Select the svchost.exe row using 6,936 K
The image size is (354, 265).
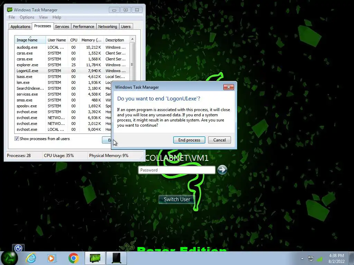coord(63,118)
